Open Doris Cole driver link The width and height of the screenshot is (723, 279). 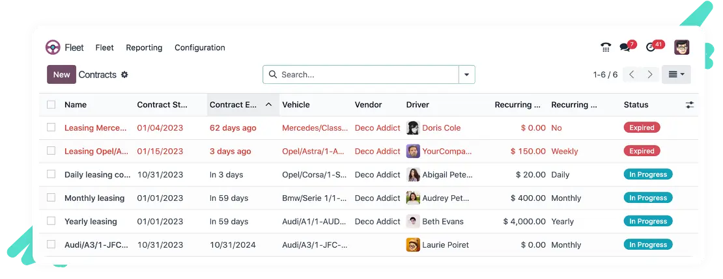point(441,128)
